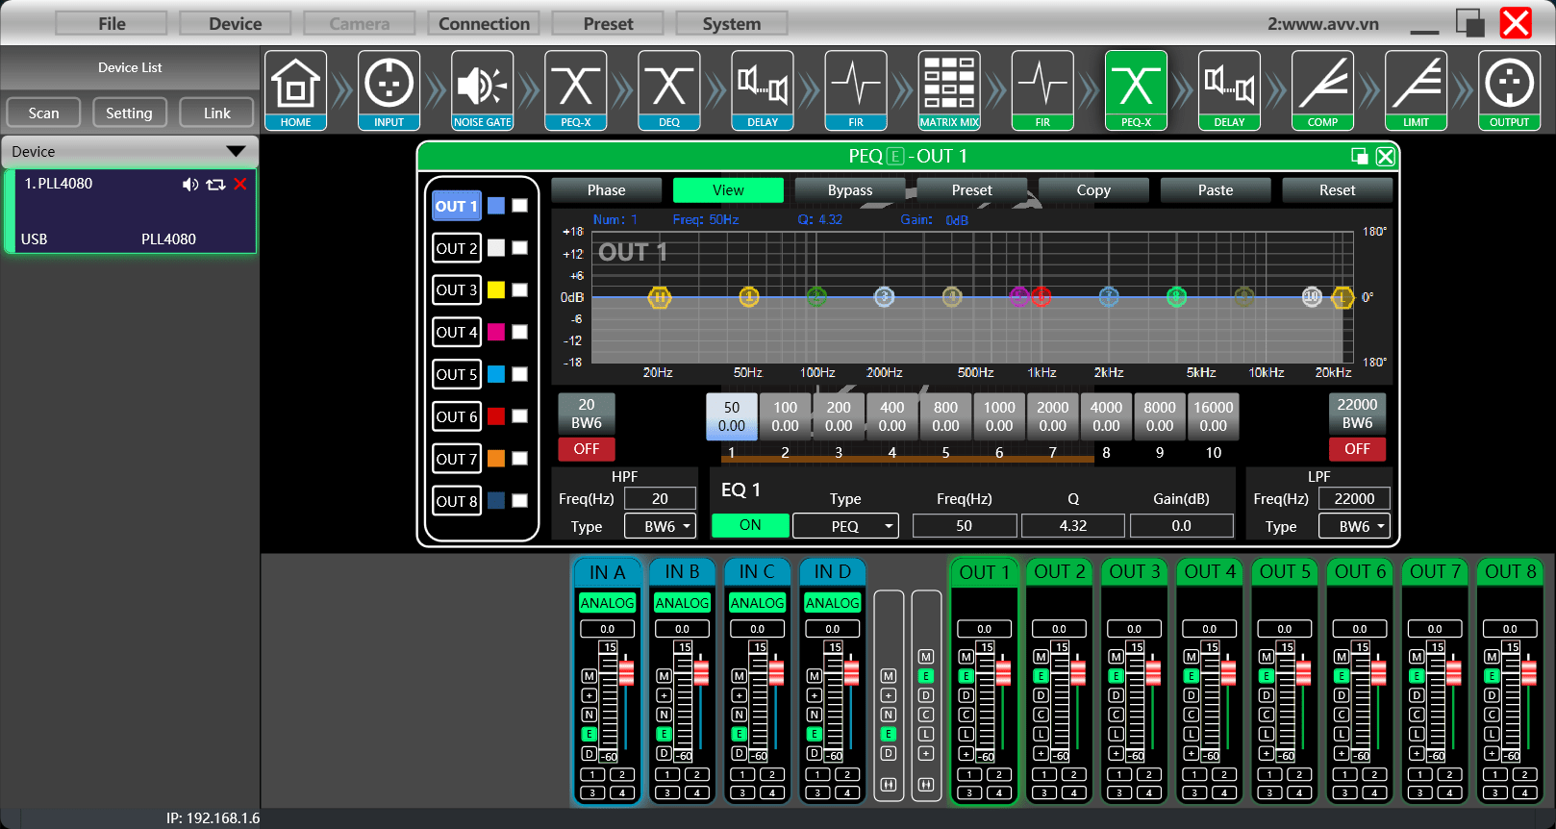Open the EQ type PEQ dropdown

[x=845, y=526]
